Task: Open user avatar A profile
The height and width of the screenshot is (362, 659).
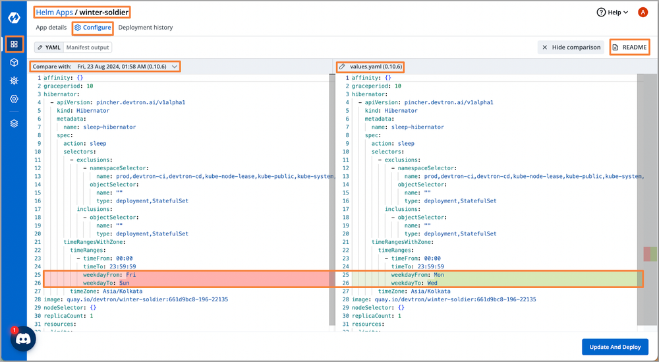Action: pos(643,12)
